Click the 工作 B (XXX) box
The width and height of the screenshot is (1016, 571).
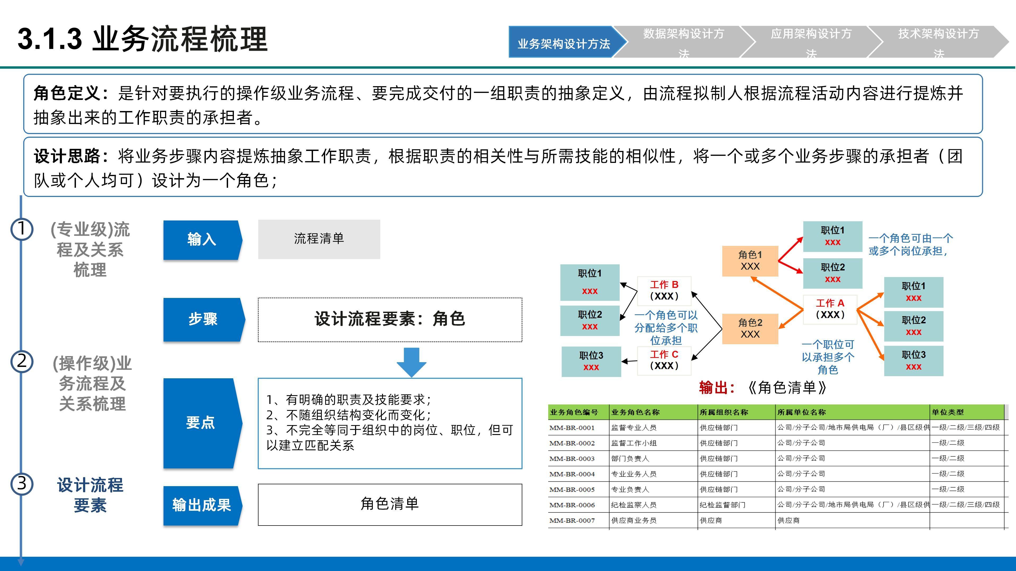[664, 291]
